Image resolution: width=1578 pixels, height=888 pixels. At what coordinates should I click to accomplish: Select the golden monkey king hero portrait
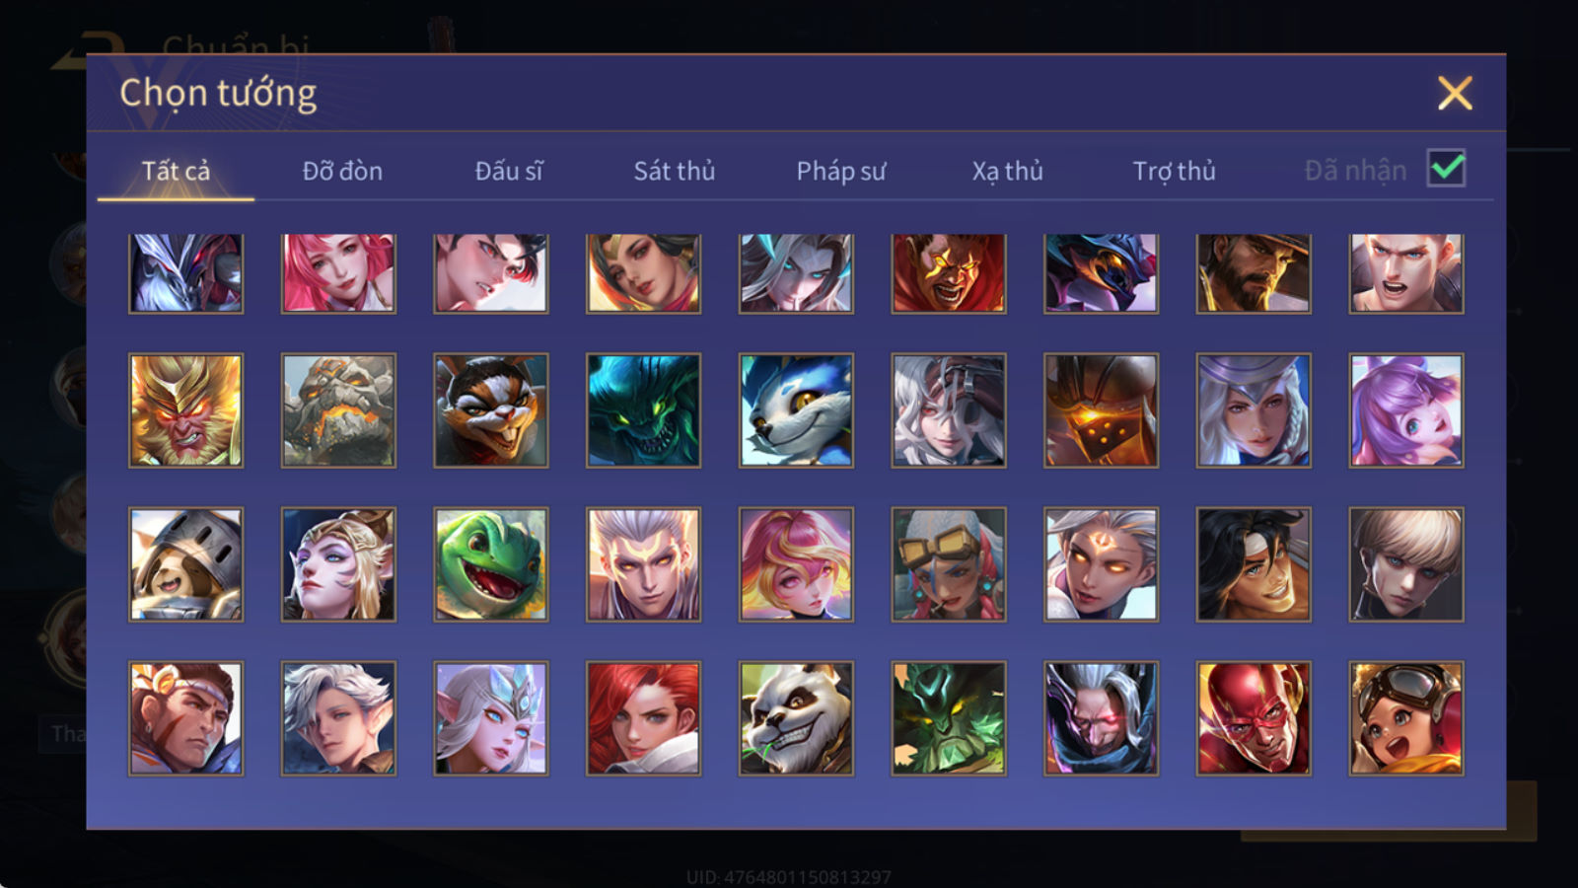click(x=185, y=410)
